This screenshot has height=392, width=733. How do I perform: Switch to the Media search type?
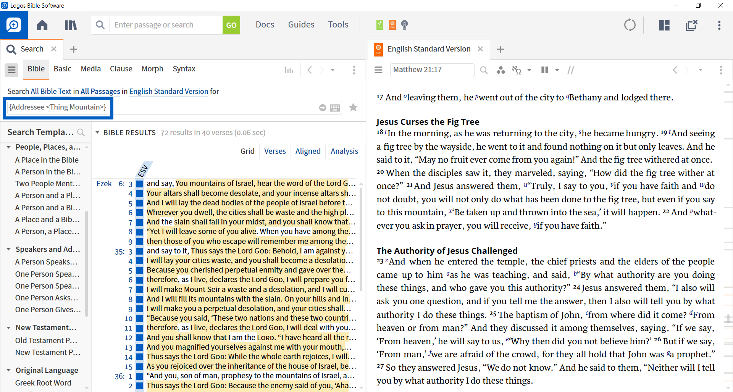click(91, 69)
